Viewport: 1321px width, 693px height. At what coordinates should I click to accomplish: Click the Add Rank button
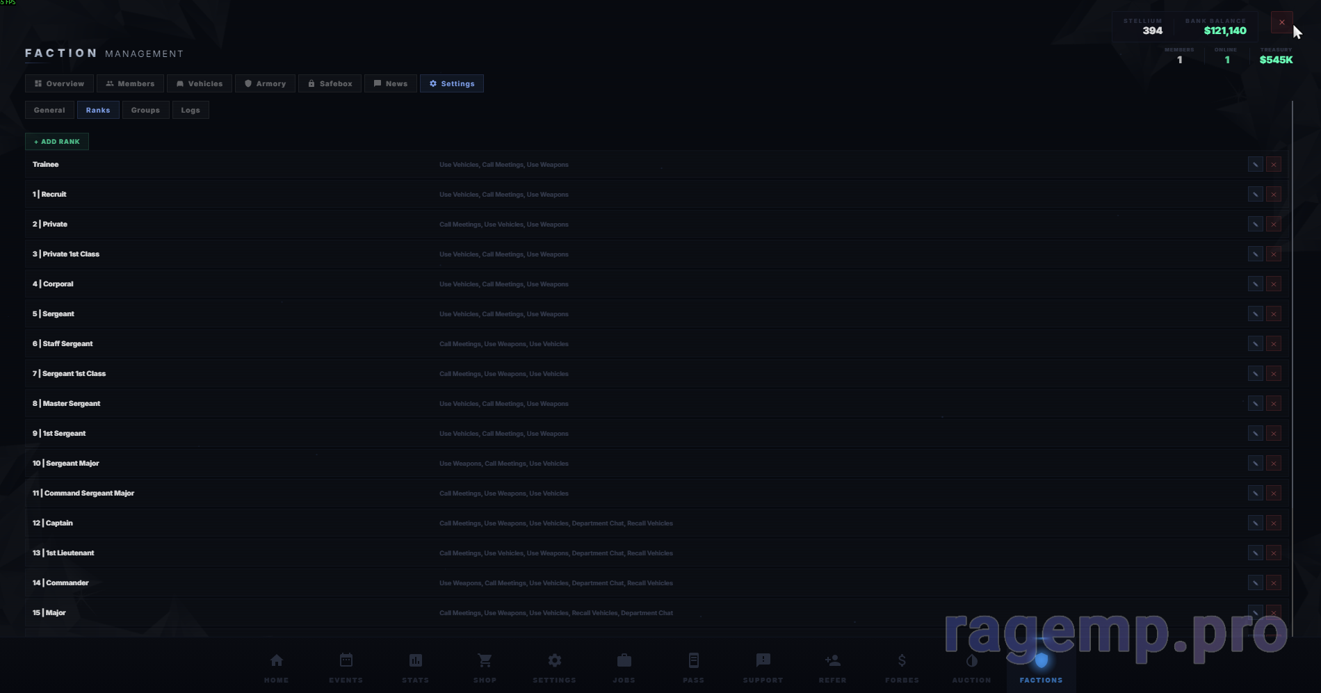tap(57, 142)
